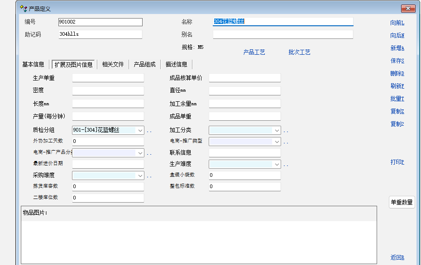421x265 pixels.
Task: Click the '..' button beside 生产难度
Action: (x=286, y=165)
